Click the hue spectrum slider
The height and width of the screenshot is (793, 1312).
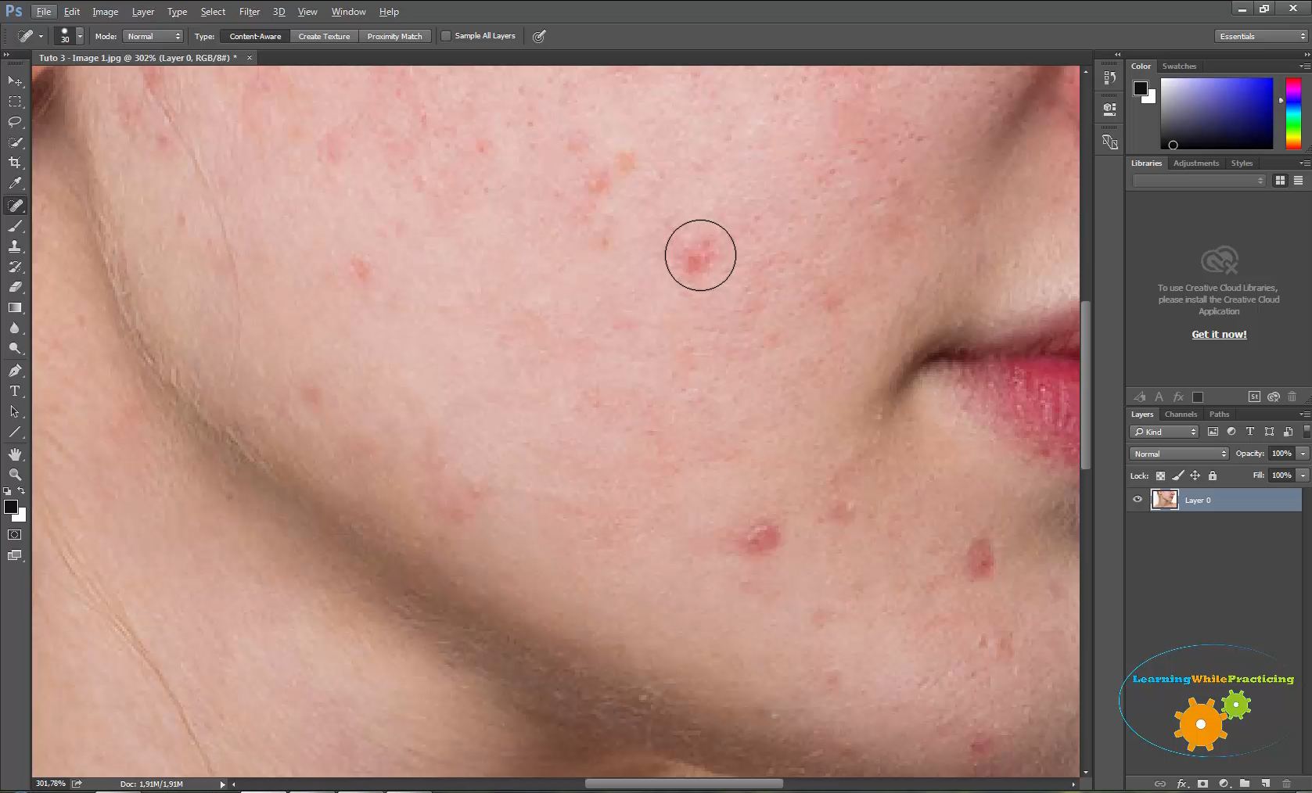1293,113
